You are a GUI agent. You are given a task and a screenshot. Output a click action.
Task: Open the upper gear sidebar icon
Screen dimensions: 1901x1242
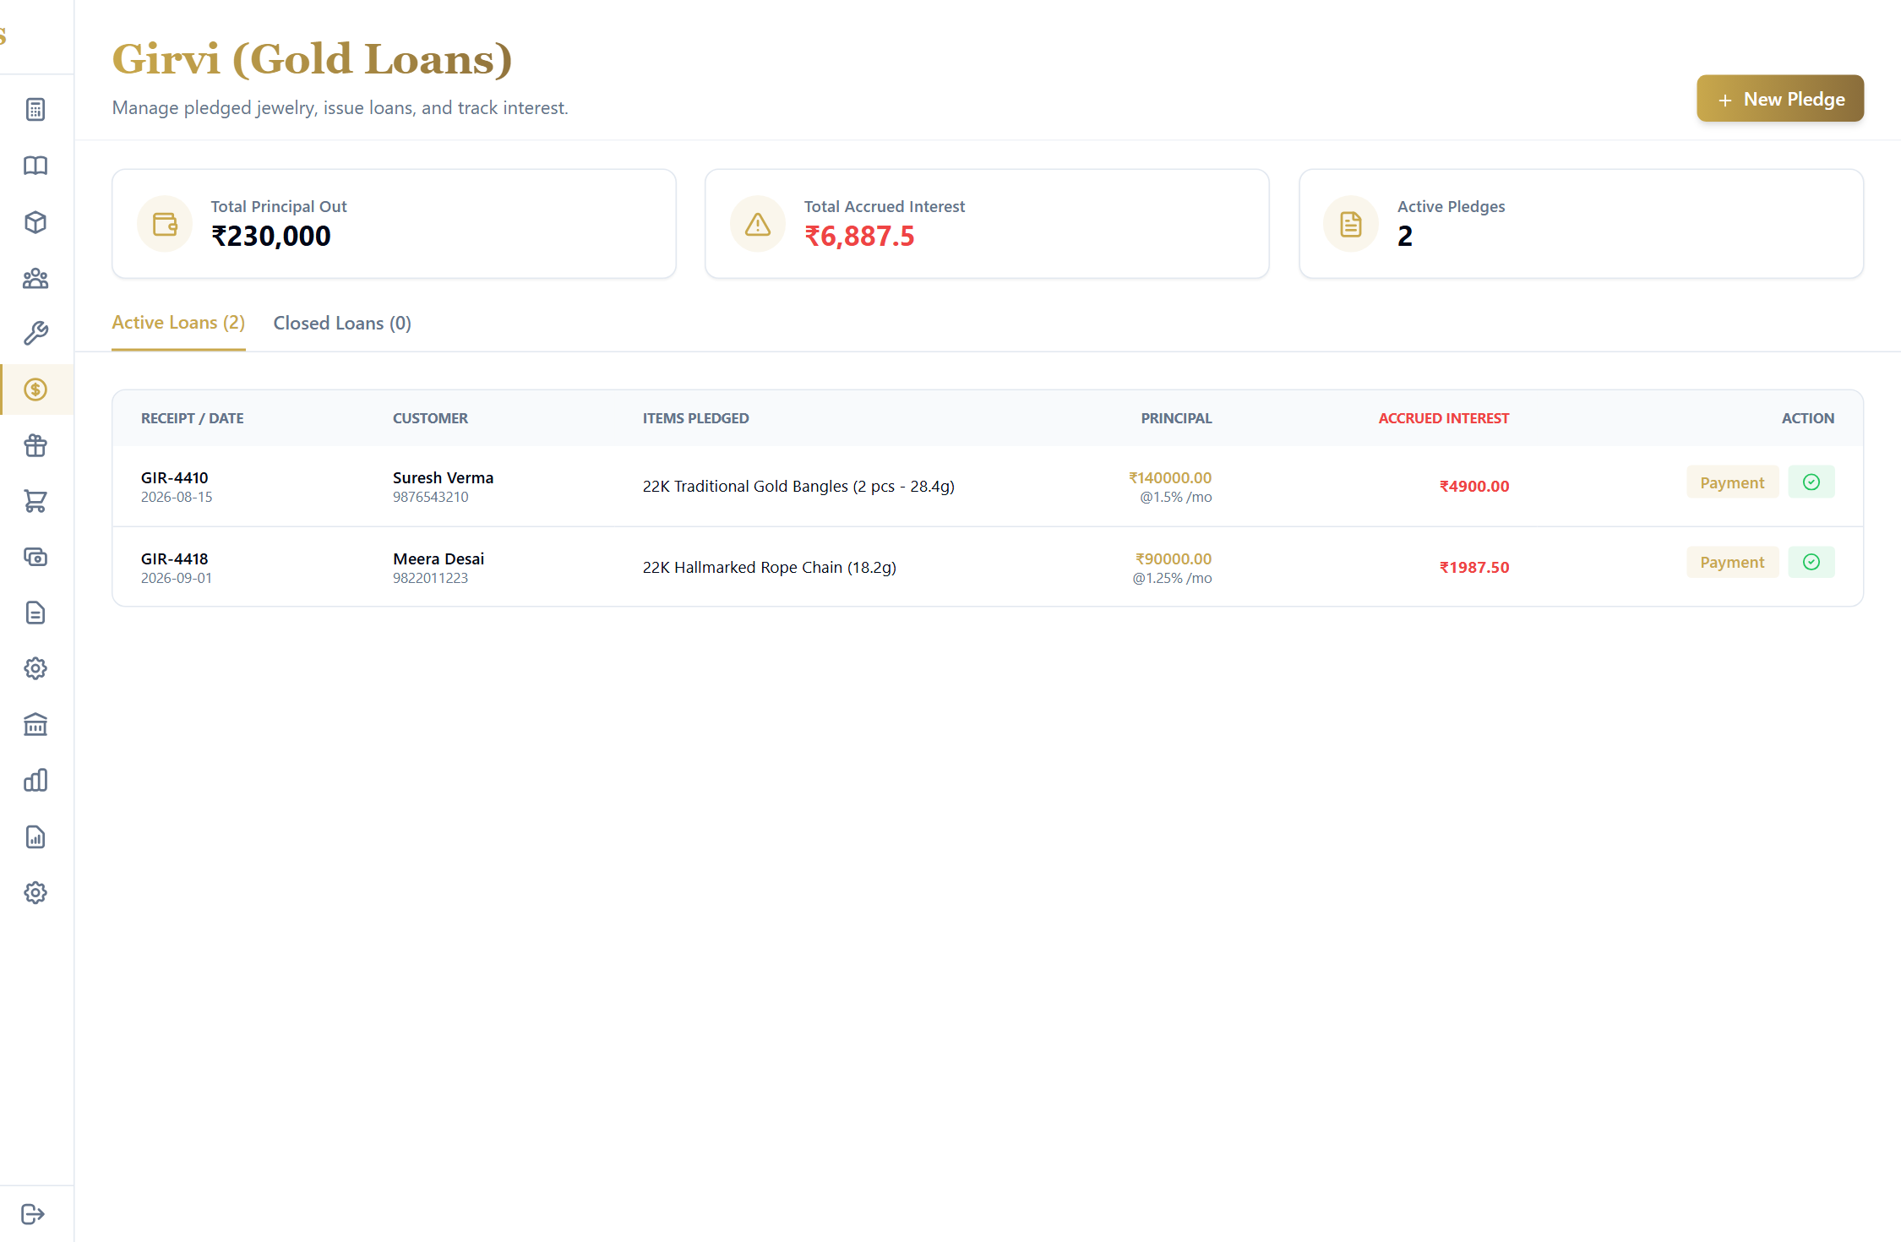pyautogui.click(x=35, y=668)
